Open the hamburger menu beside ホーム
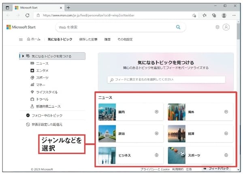 click(x=21, y=40)
